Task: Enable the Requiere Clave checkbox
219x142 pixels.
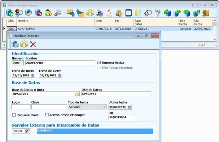Action: tap(14, 115)
